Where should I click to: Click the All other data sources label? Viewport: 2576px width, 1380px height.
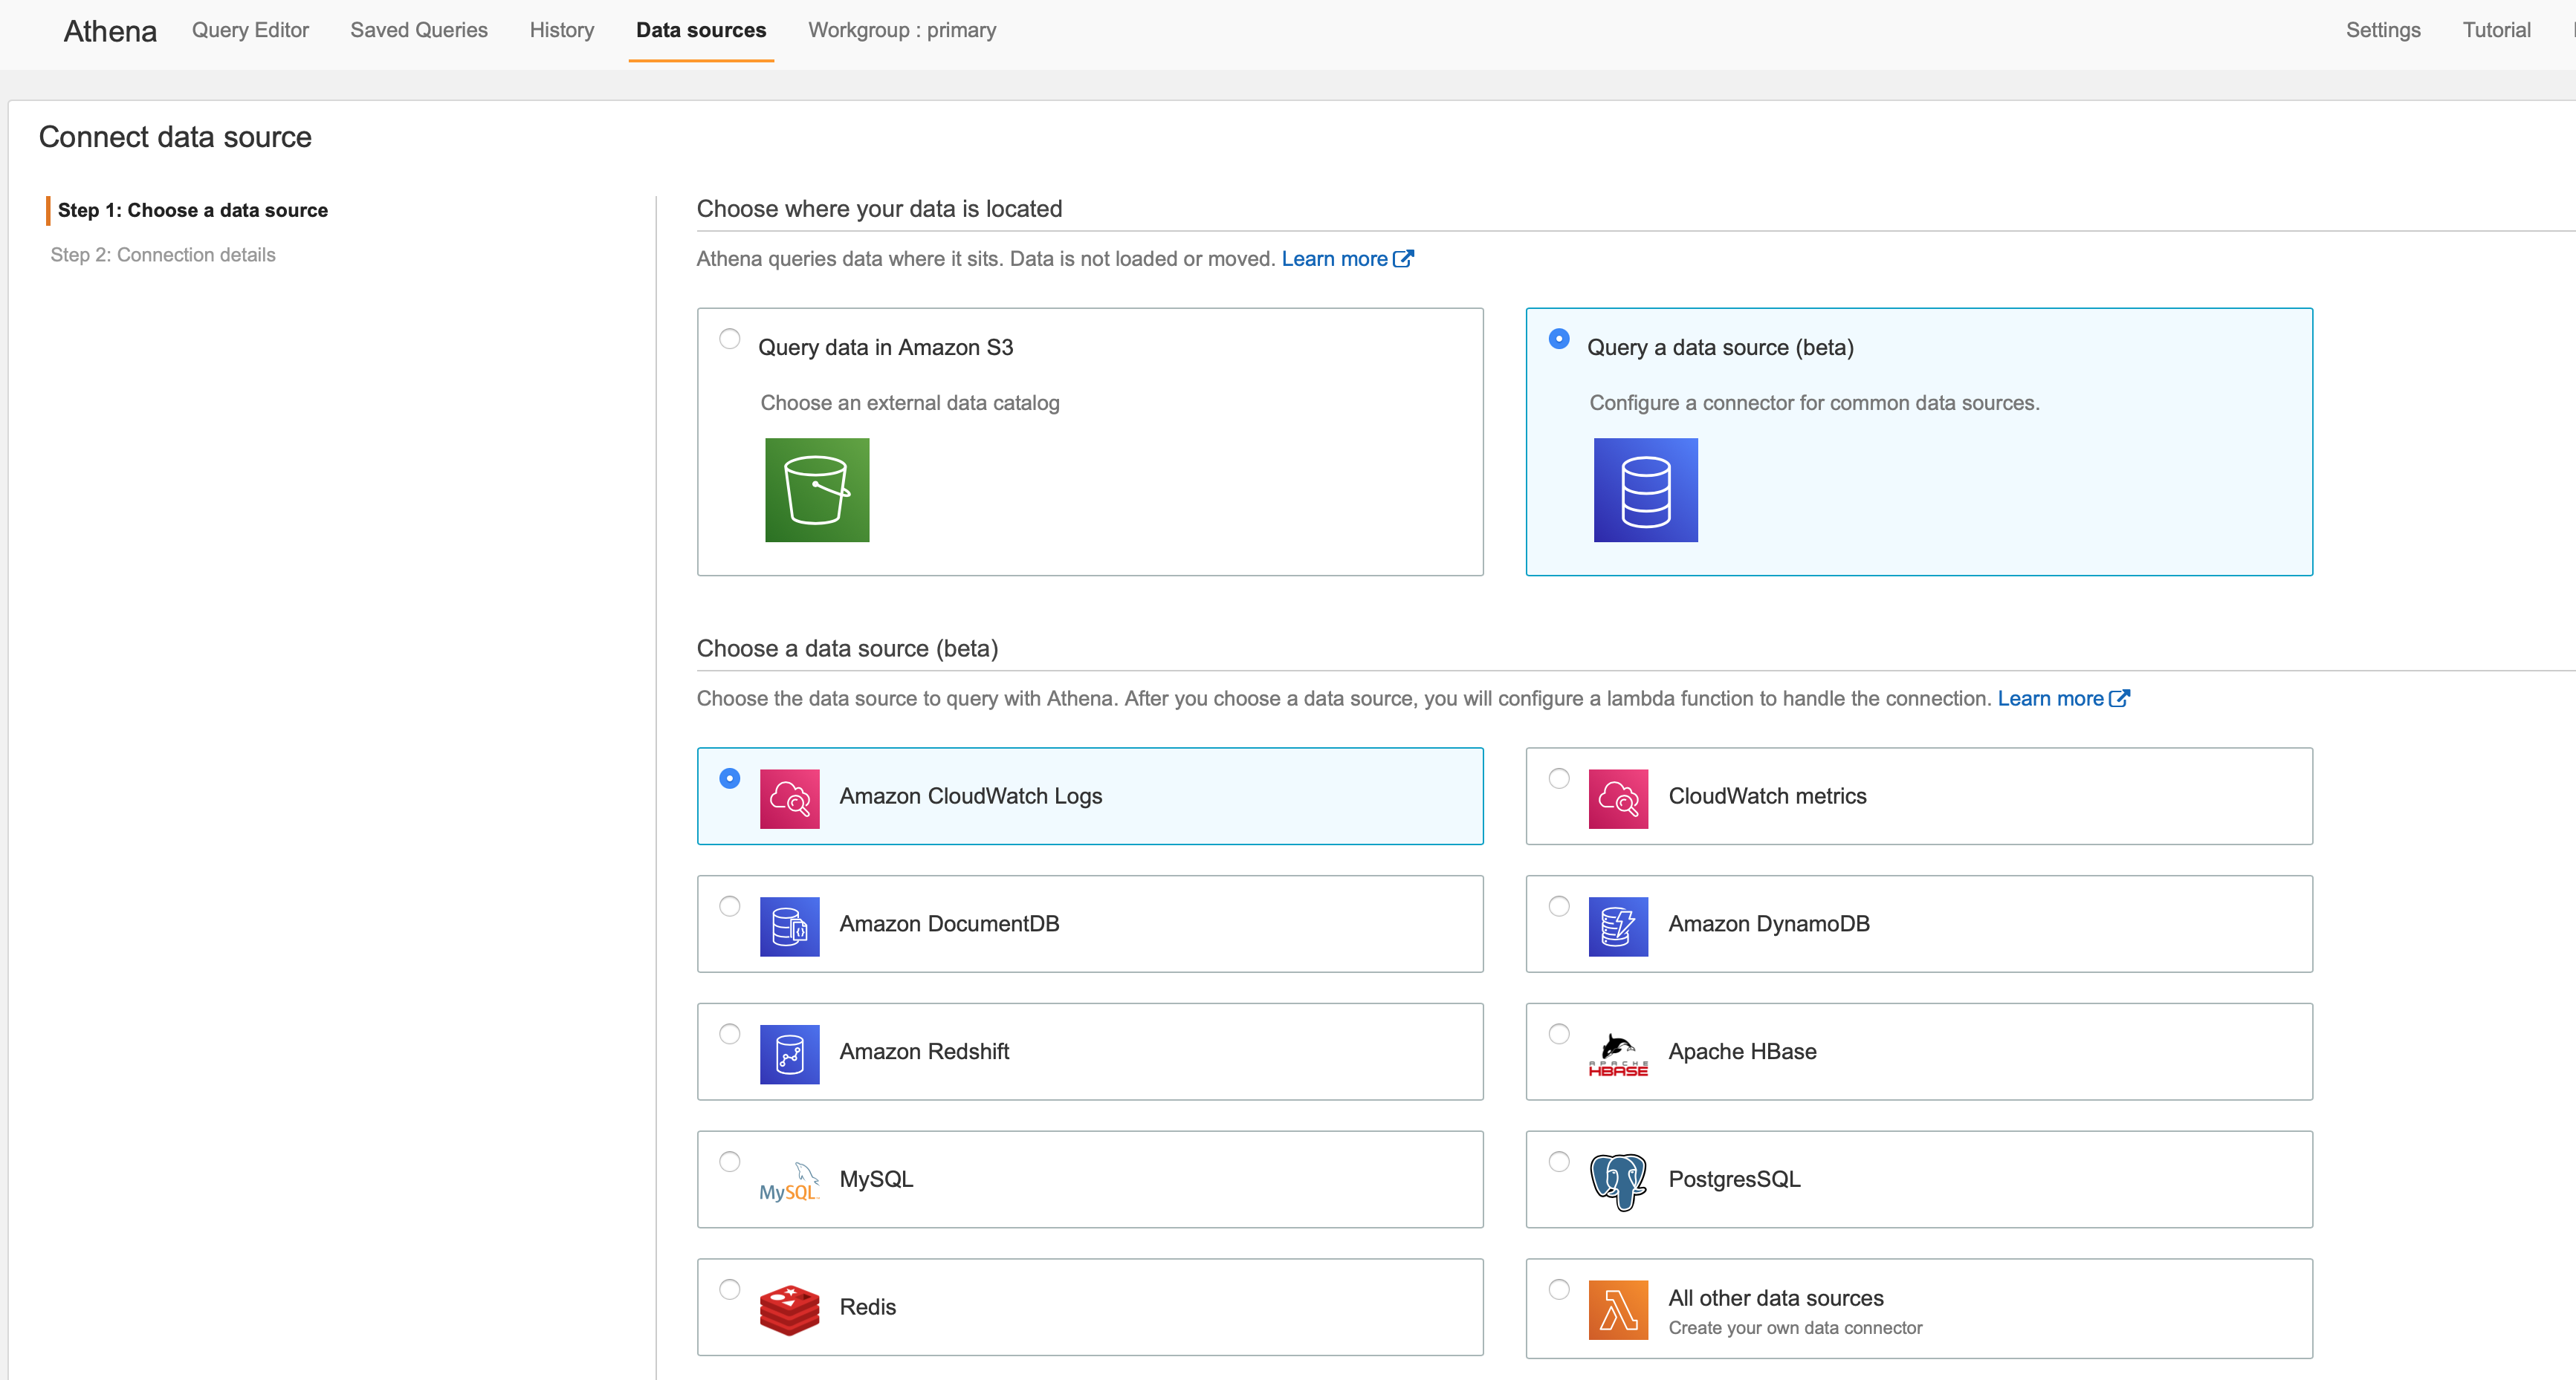pos(1776,1299)
